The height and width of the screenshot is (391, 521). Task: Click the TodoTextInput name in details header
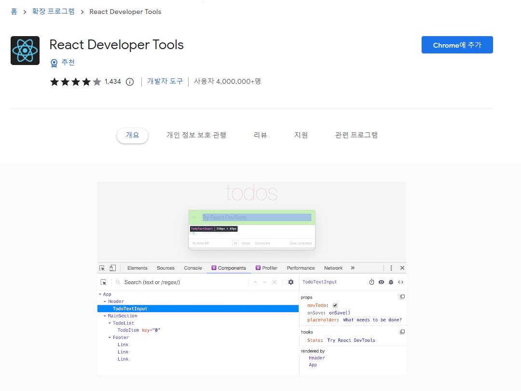point(320,282)
